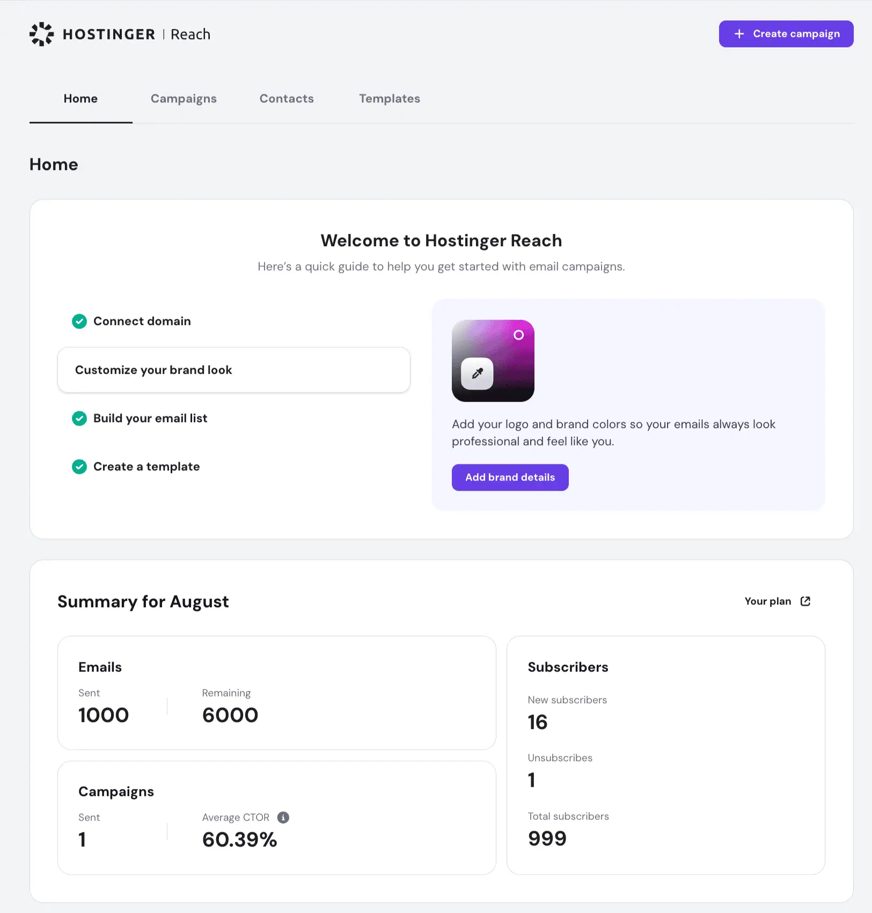This screenshot has width=872, height=913.
Task: Click the Reach product label
Action: pyautogui.click(x=190, y=34)
